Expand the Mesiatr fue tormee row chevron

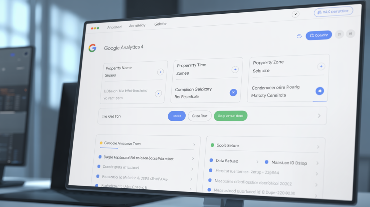point(317,174)
